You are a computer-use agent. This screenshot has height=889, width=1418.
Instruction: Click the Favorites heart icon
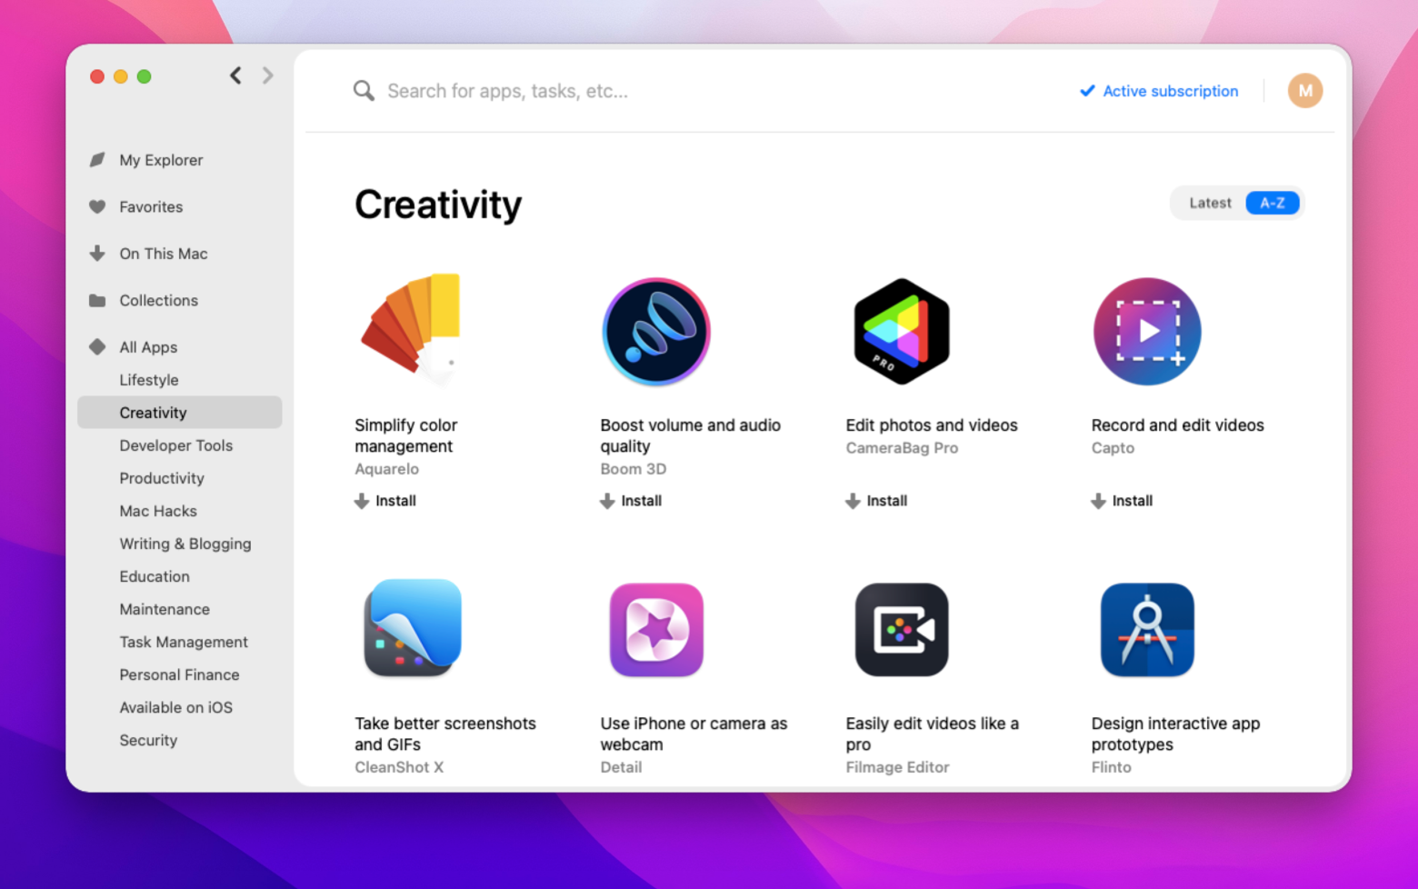(x=97, y=206)
